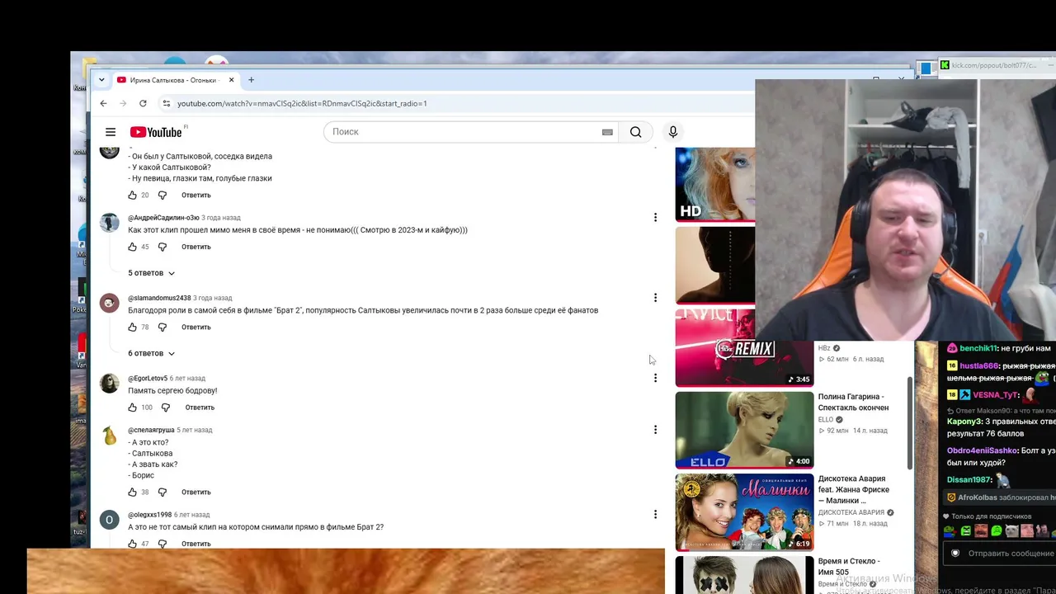The height and width of the screenshot is (594, 1056).
Task: Open Время и Стекло - Имя 505 title
Action: 849,567
